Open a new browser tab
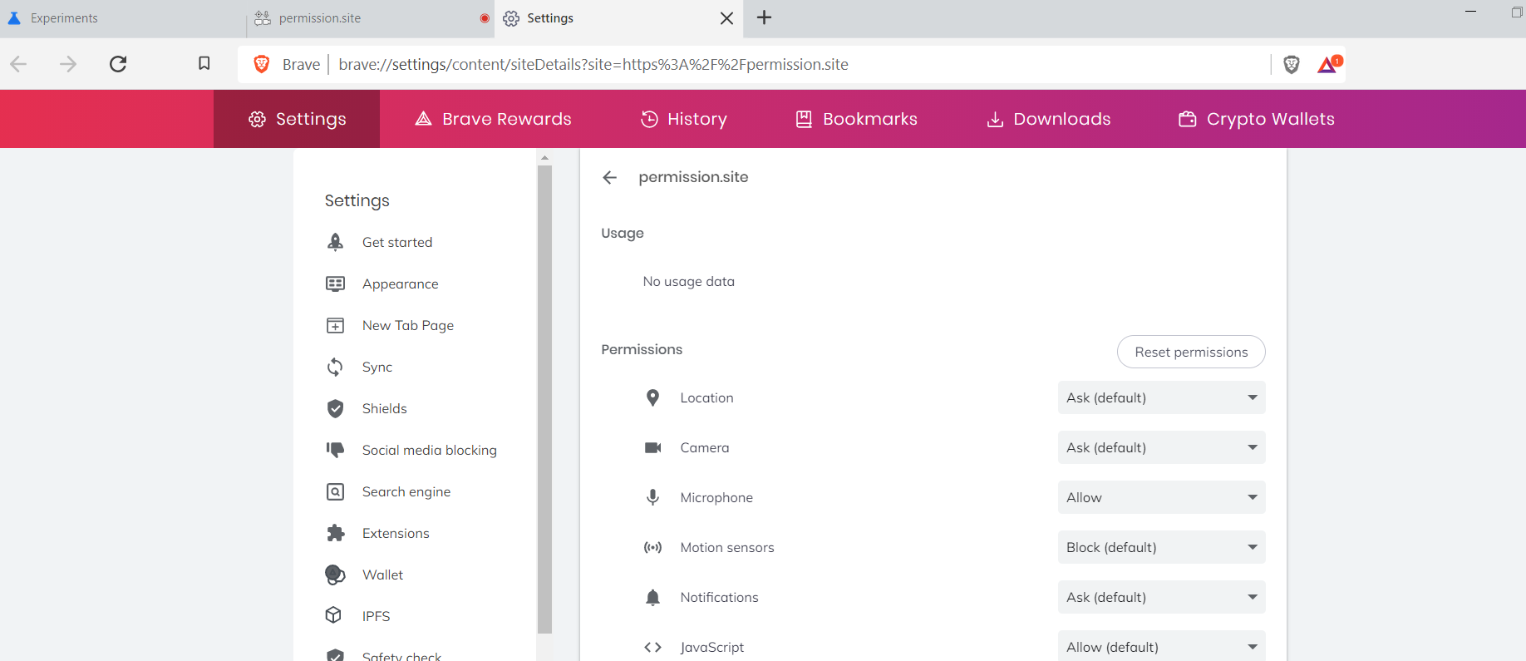Screen dimensions: 1526x661 (x=765, y=17)
